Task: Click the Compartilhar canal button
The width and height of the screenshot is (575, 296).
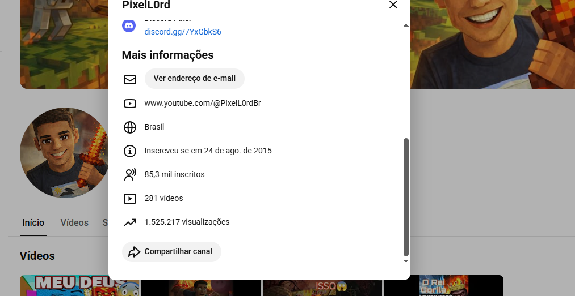Action: click(171, 252)
